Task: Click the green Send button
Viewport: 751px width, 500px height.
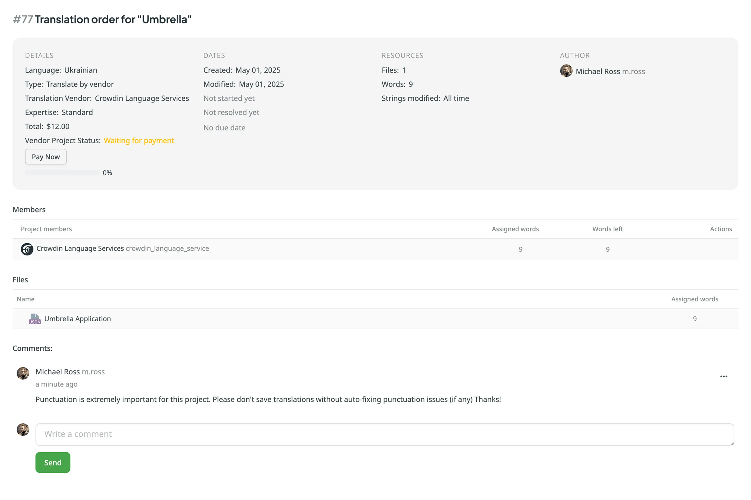Action: pyautogui.click(x=53, y=462)
